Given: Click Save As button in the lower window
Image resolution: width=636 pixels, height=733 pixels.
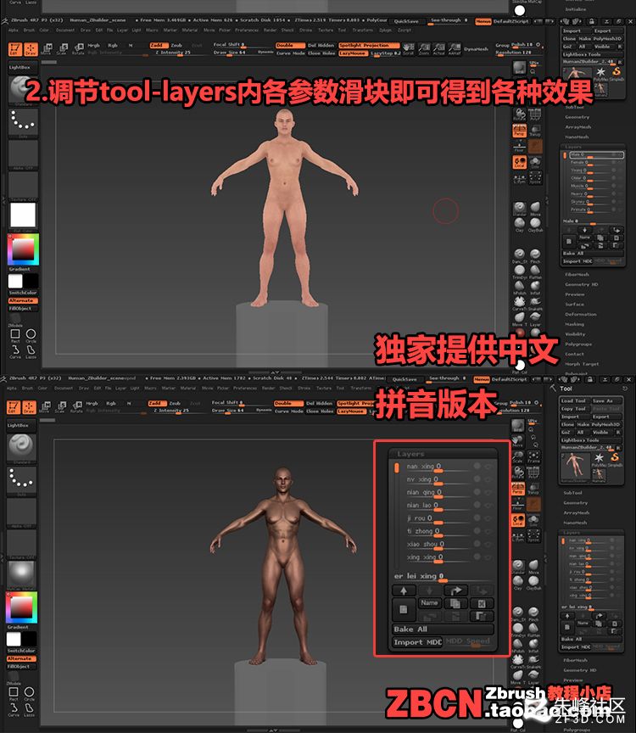Looking at the screenshot, I should [x=605, y=400].
